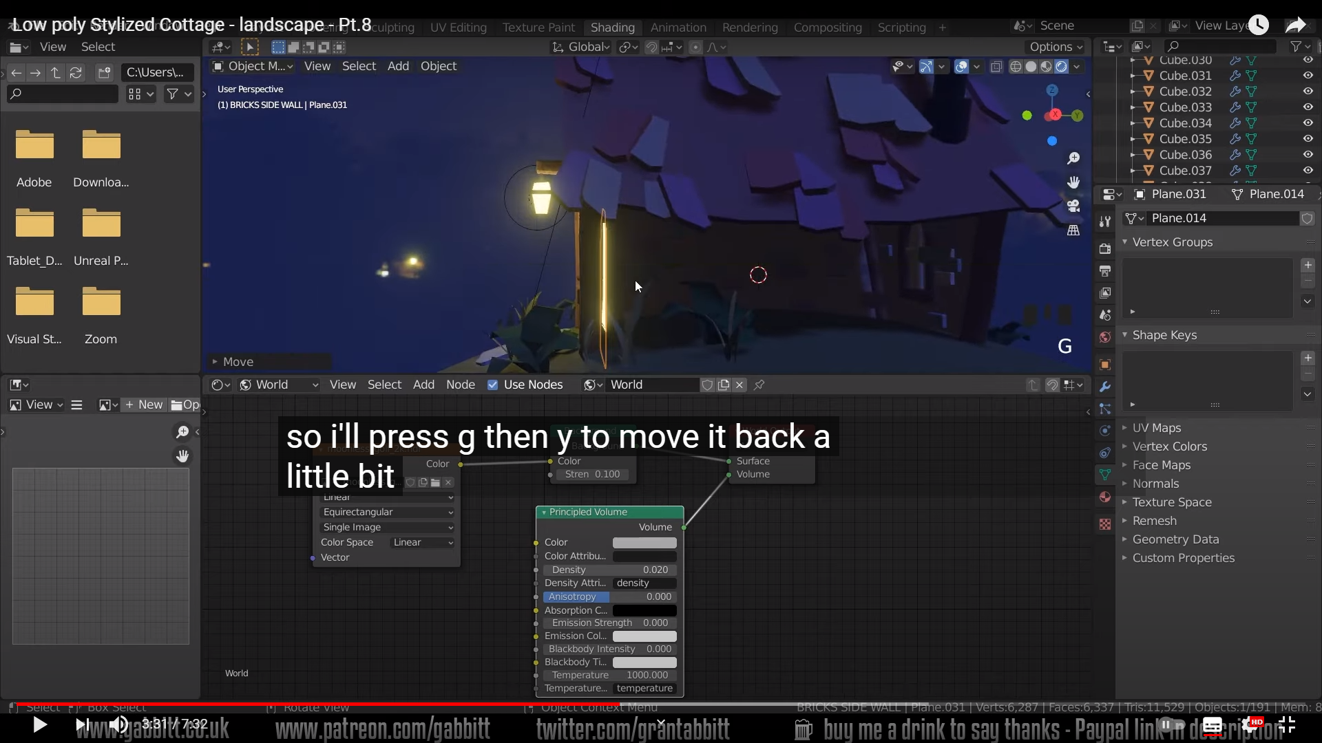Open the Equirectangular projection dropdown
Screen dimensions: 1322x743
click(387, 512)
